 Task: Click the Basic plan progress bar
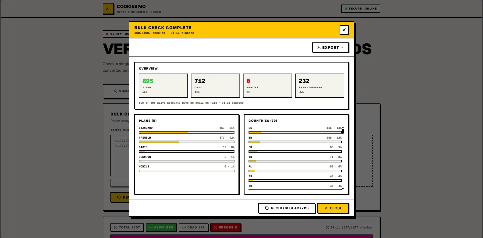point(187,152)
